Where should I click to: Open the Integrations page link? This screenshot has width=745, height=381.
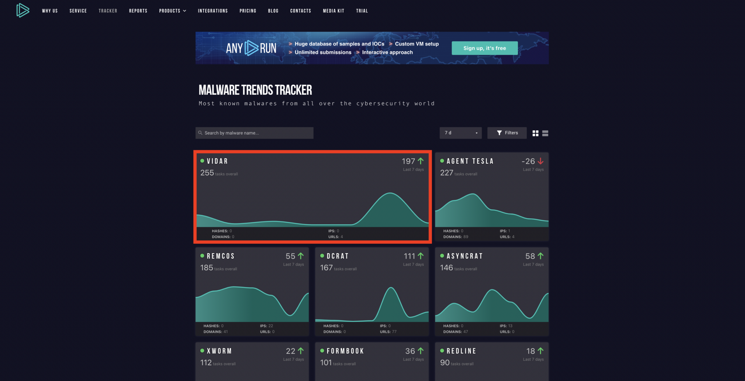tap(212, 11)
